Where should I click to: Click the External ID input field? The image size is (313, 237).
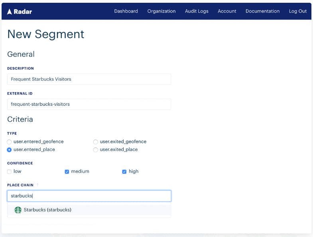(x=89, y=104)
